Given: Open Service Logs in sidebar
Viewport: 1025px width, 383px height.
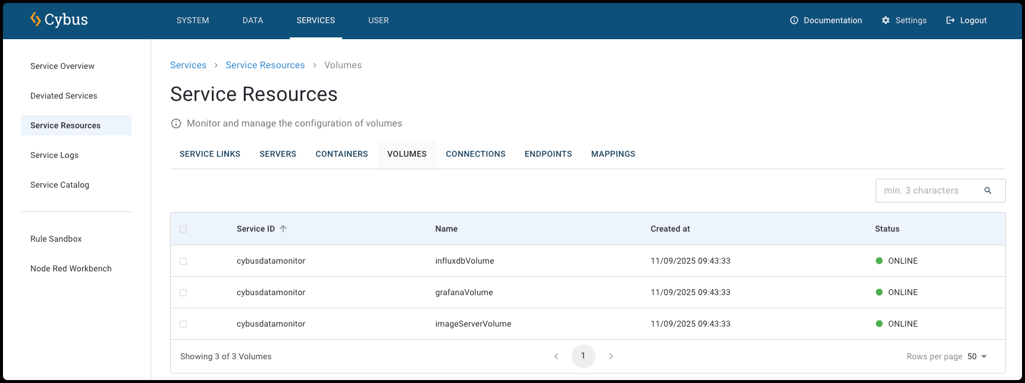Looking at the screenshot, I should (54, 155).
